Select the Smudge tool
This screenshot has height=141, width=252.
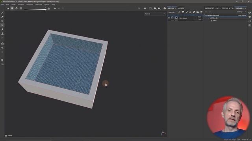(2, 29)
